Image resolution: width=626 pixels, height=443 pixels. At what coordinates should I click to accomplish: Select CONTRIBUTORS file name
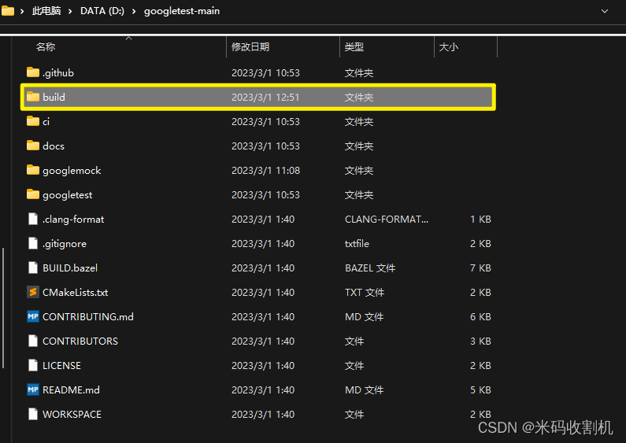80,341
